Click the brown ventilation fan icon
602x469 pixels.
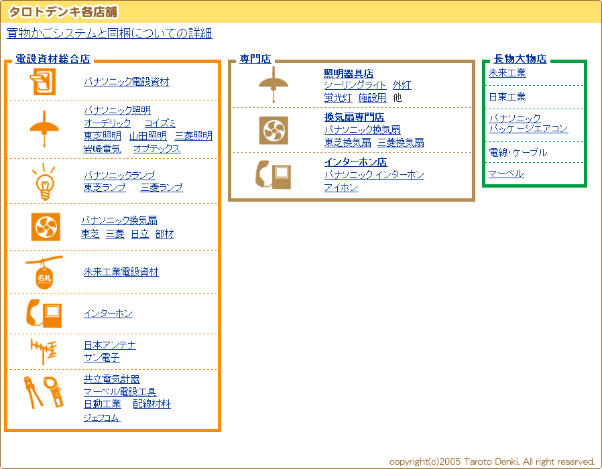tap(274, 131)
